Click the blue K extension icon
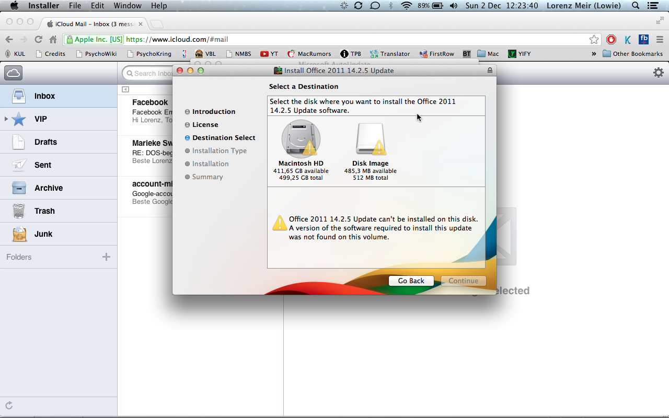Image resolution: width=669 pixels, height=418 pixels. pos(628,39)
